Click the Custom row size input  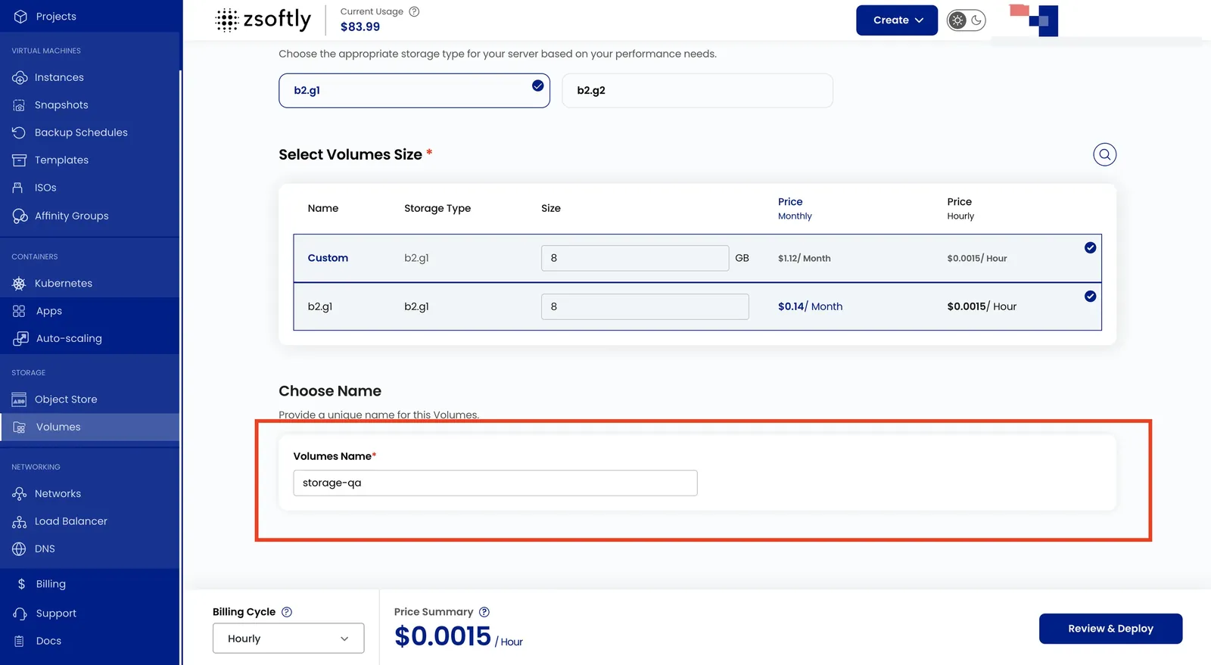coord(635,258)
